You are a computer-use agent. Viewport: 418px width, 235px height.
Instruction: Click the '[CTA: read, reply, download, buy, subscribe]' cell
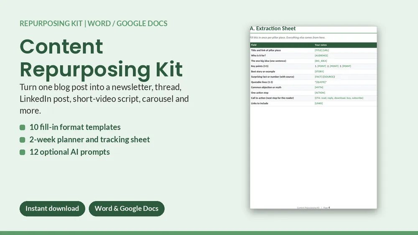pyautogui.click(x=339, y=98)
